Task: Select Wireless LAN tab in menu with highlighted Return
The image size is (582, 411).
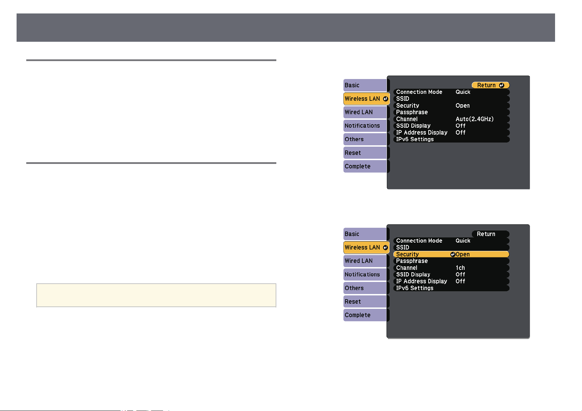Action: 366,99
